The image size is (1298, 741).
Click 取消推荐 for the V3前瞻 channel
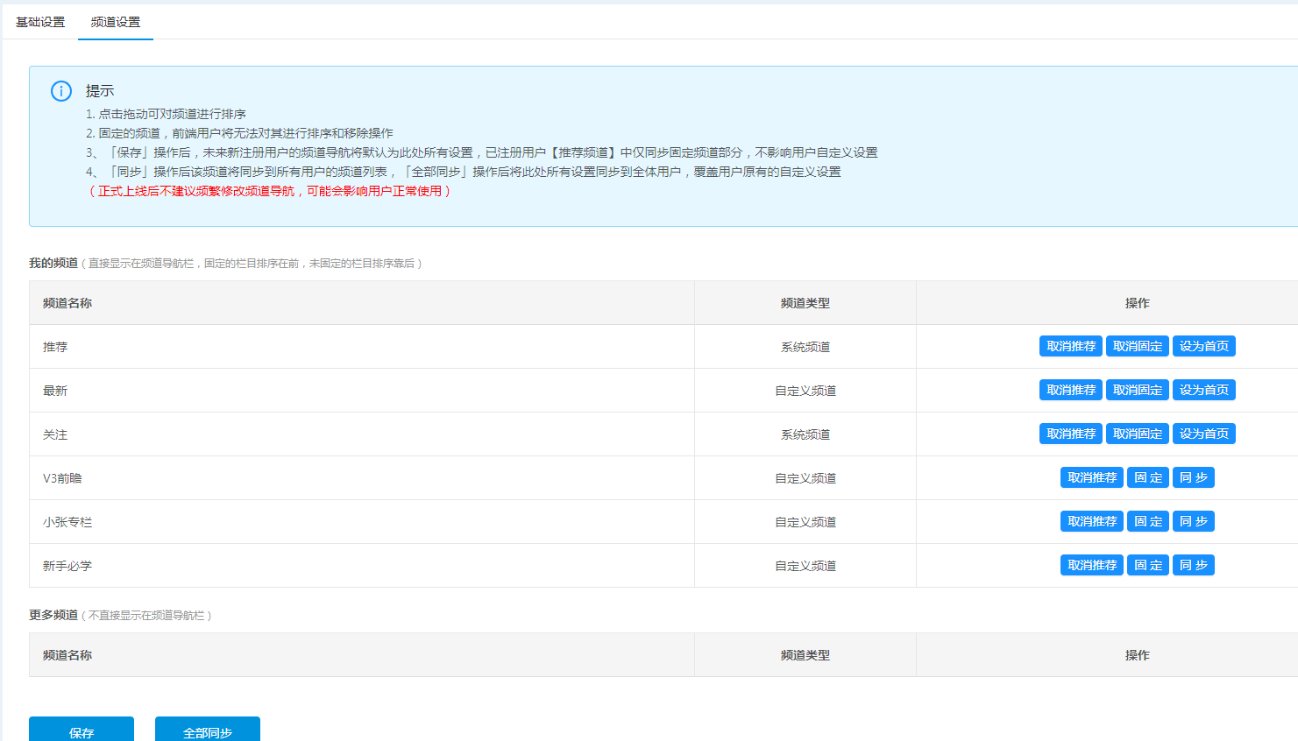[1092, 477]
